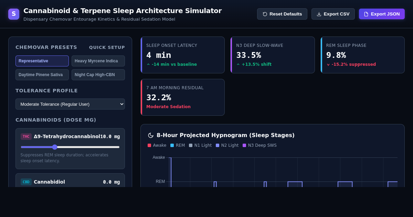Click the Cannabinoid & Terpene Sleep Architecture Simulator title
The width and height of the screenshot is (413, 217).
(123, 11)
